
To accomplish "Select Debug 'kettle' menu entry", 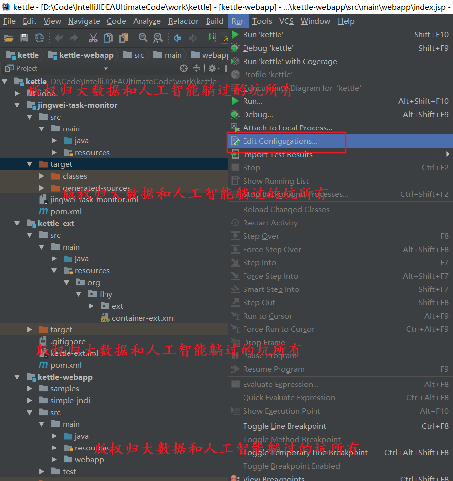I will [x=340, y=48].
